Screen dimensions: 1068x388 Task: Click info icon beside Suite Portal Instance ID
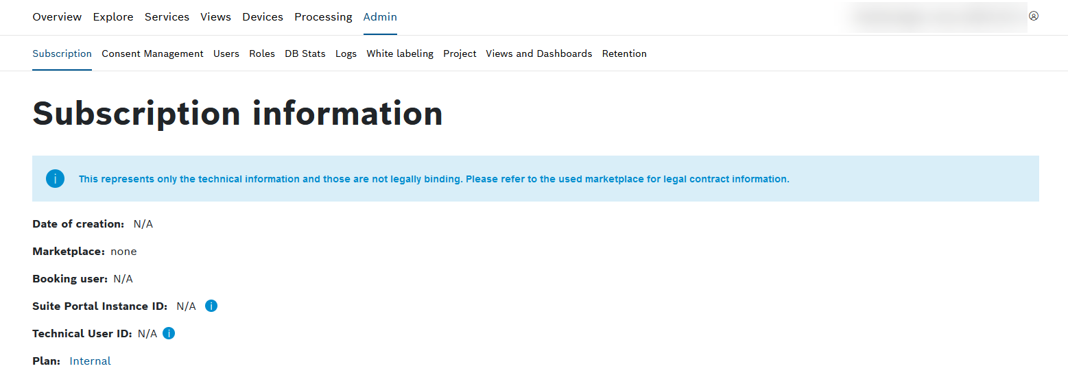tap(211, 306)
